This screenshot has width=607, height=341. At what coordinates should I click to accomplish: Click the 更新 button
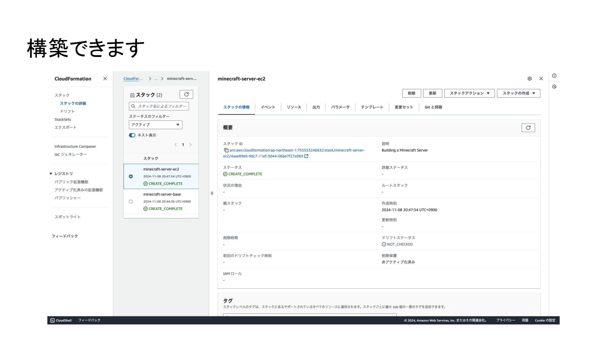pos(433,93)
